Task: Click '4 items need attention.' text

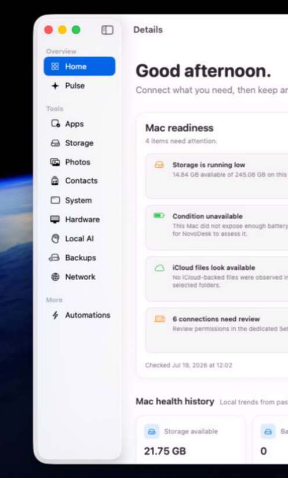Action: click(x=181, y=141)
